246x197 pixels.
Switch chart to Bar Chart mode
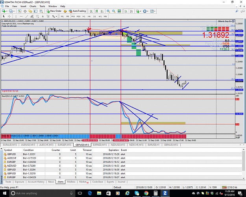[91, 11]
